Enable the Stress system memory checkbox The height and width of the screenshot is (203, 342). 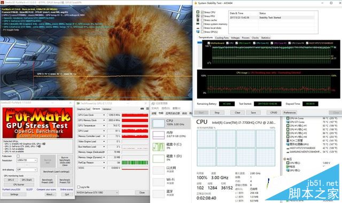coord(203,24)
